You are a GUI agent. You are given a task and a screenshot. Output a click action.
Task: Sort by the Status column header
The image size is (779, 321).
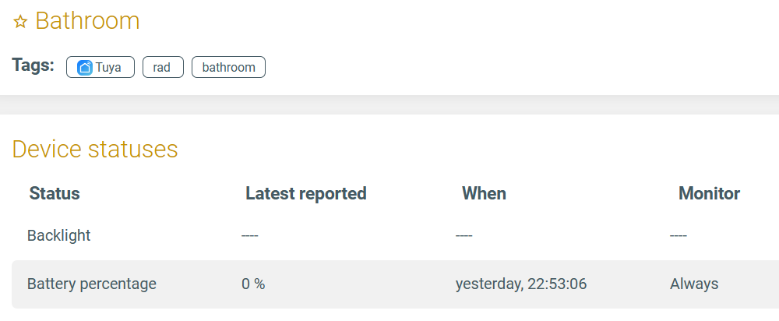(x=55, y=193)
